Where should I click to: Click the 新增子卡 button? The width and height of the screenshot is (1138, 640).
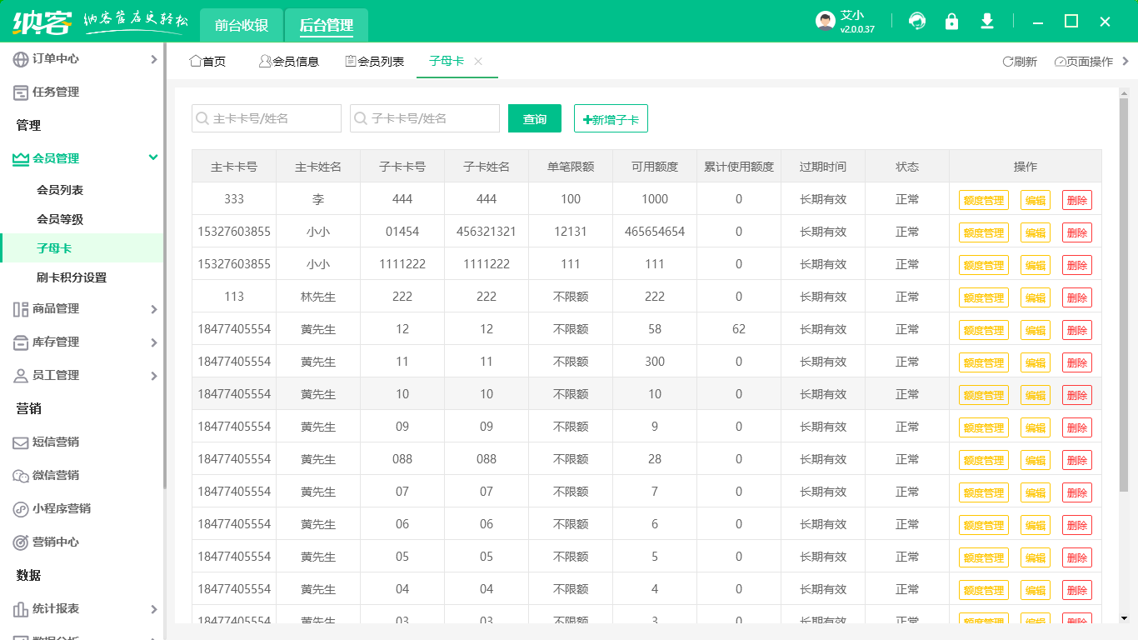[611, 118]
